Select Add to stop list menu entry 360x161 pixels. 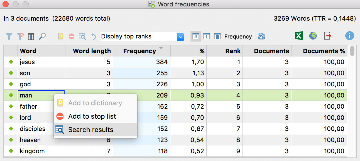[x=95, y=116]
